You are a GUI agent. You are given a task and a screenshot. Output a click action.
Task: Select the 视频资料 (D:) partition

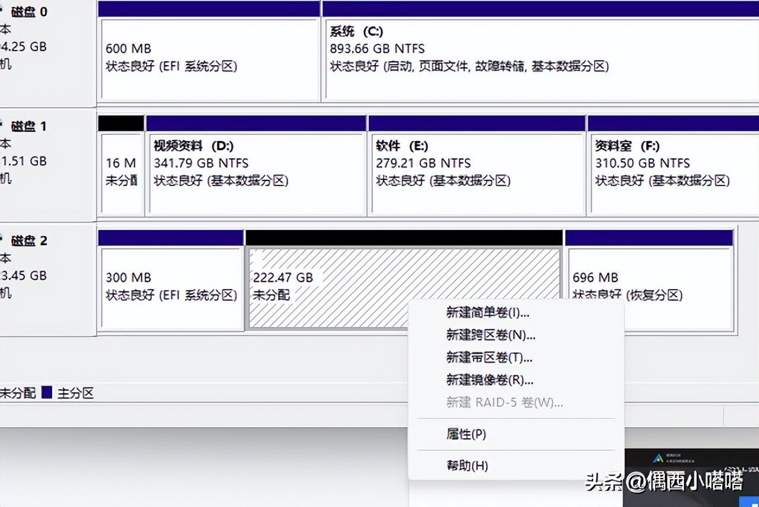255,172
